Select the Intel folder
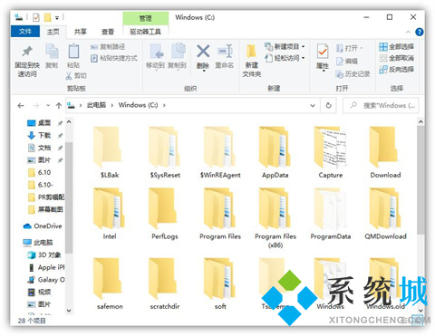Screen dimensions: 435x336 (x=110, y=214)
